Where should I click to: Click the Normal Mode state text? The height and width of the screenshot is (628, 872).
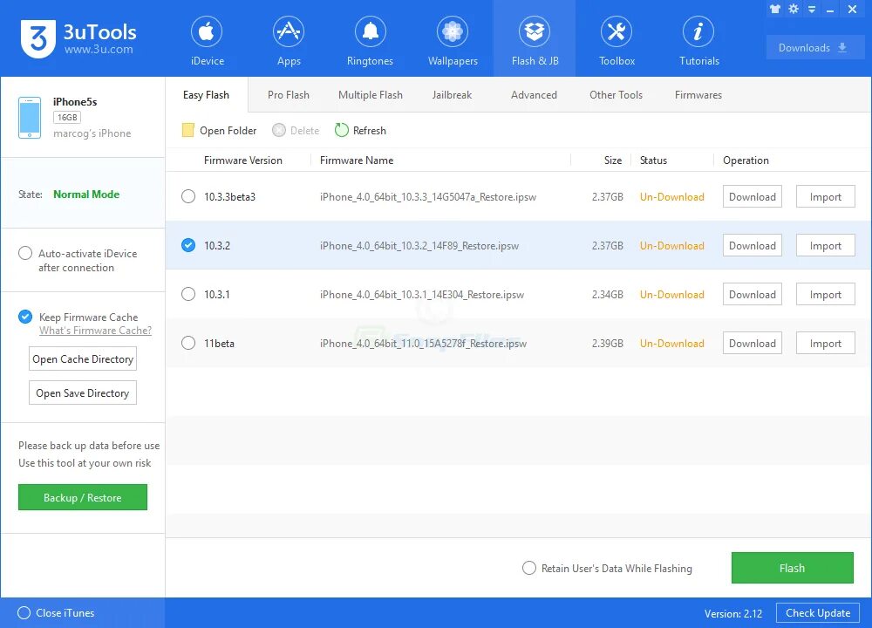point(86,195)
